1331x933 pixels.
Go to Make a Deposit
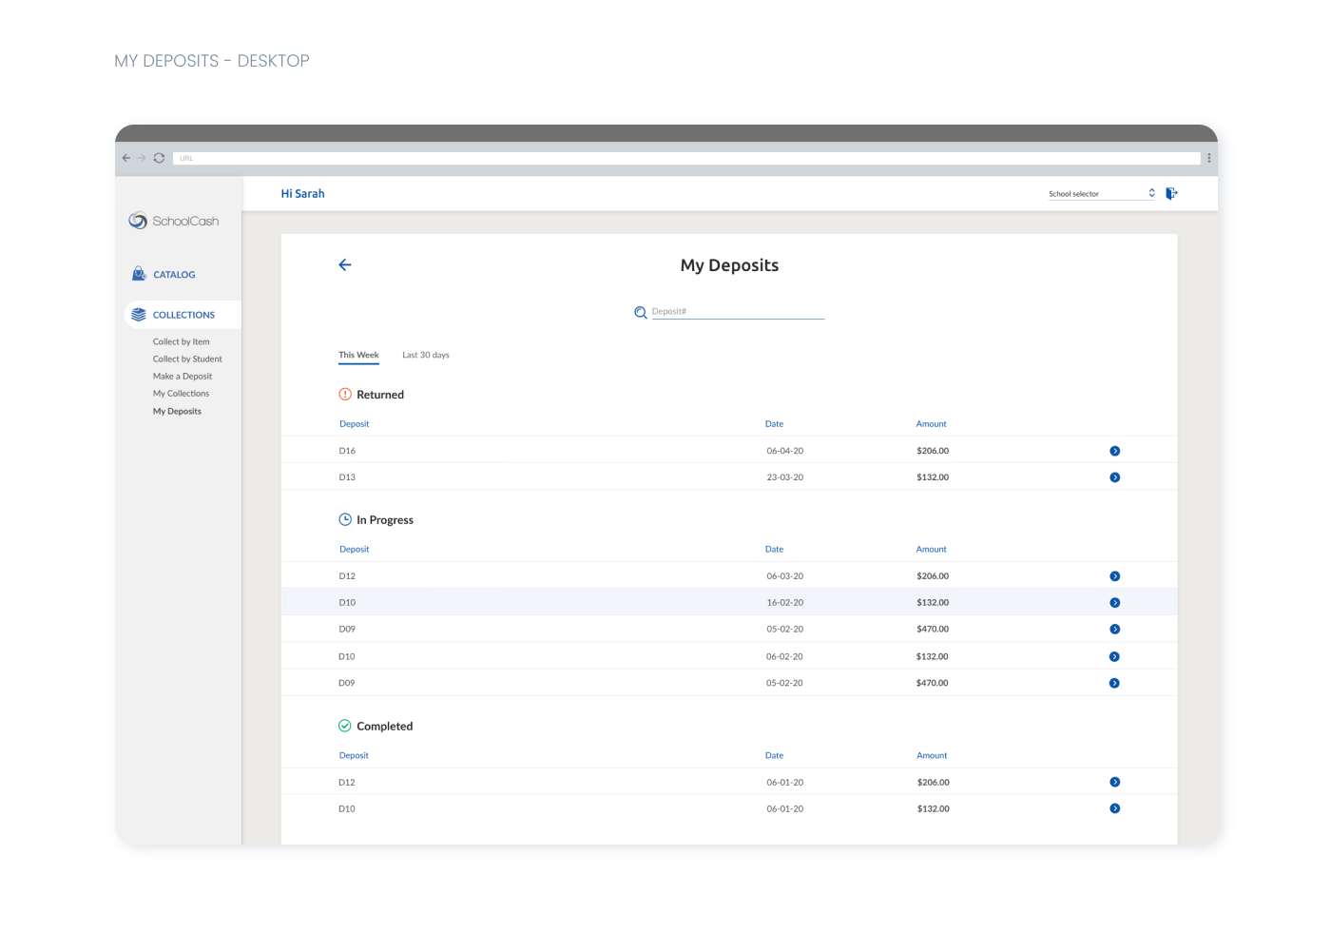(183, 377)
